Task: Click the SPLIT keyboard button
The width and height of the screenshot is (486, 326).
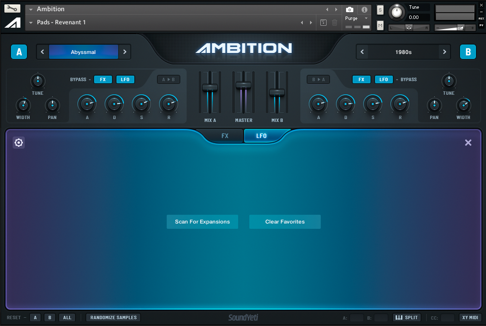Action: coord(407,317)
